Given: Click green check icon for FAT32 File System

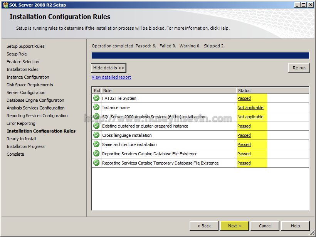Looking at the screenshot, I should point(96,98).
